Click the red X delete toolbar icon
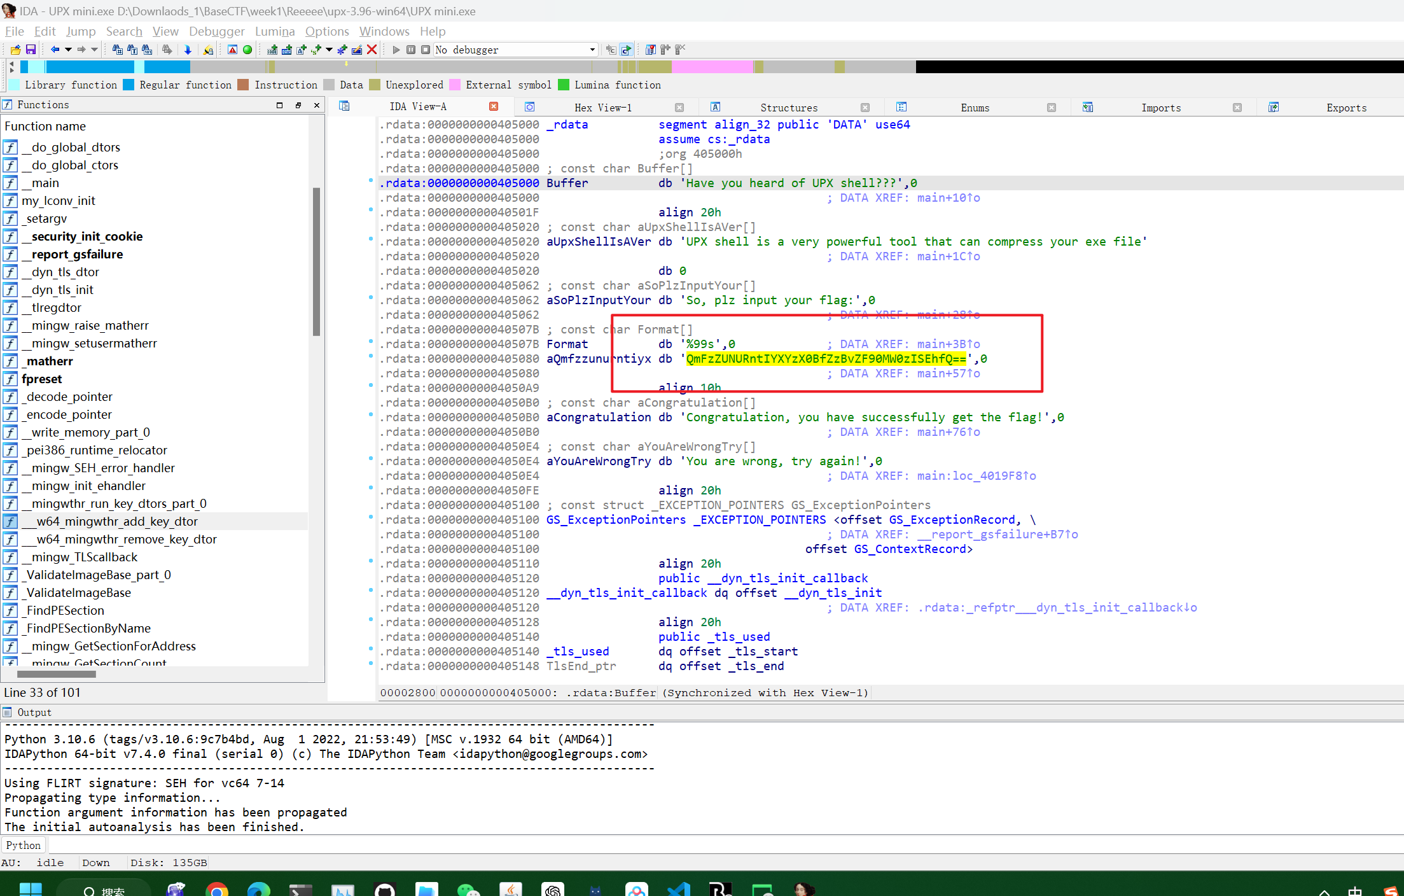This screenshot has height=896, width=1404. coord(372,50)
